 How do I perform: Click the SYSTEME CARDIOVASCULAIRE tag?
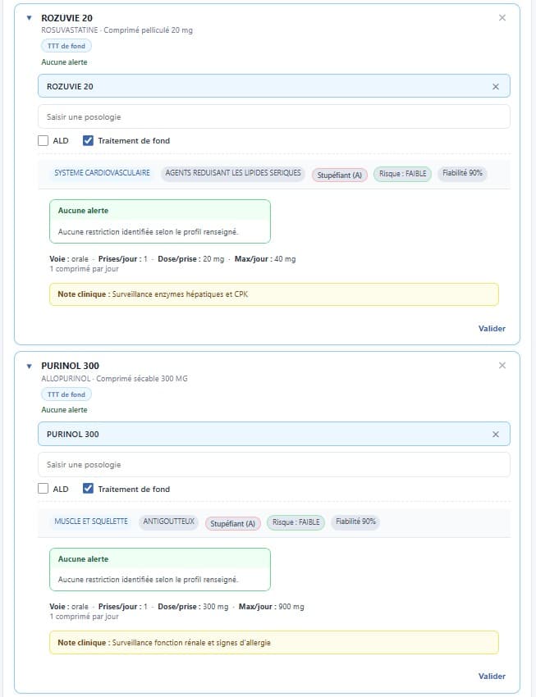pyautogui.click(x=102, y=173)
